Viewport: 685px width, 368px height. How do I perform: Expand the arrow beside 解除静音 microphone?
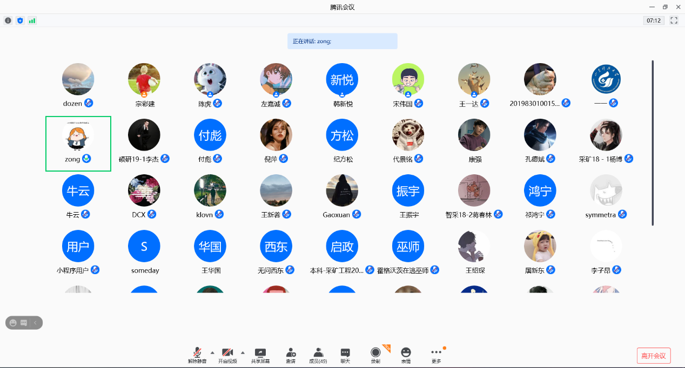pos(212,352)
